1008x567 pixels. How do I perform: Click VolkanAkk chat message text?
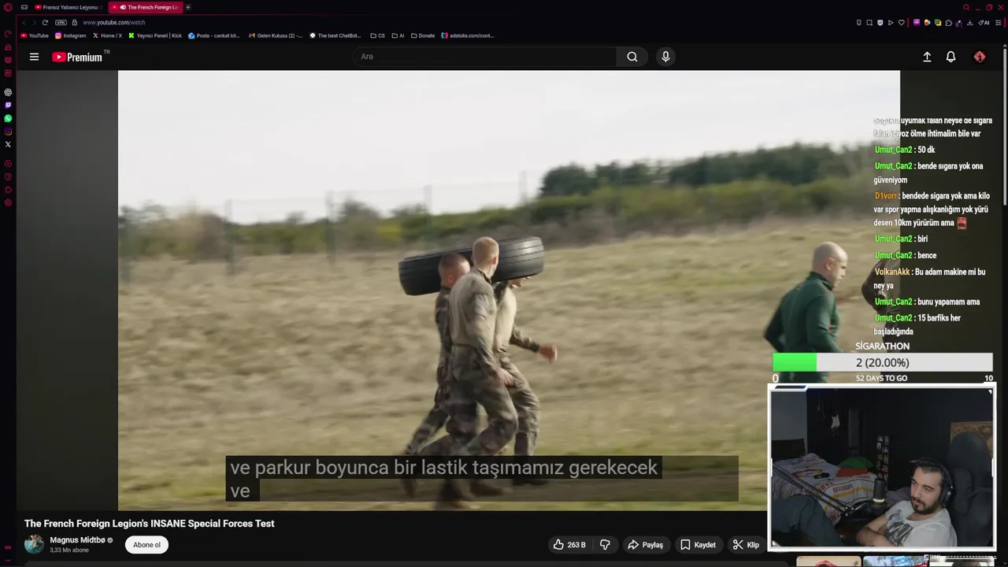pyautogui.click(x=930, y=279)
